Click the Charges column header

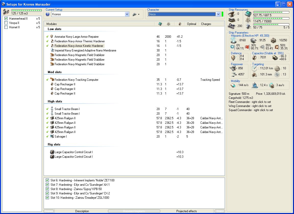coord(211,24)
